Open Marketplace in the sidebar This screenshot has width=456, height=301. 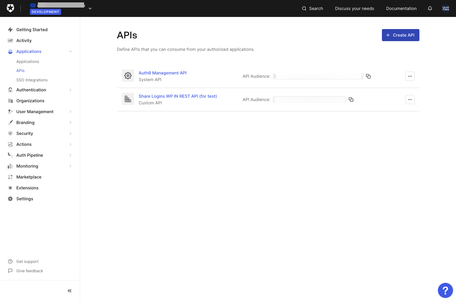[x=29, y=177]
